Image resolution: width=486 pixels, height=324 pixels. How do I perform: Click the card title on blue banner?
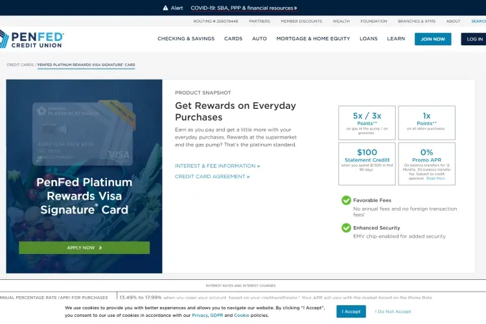(84, 196)
